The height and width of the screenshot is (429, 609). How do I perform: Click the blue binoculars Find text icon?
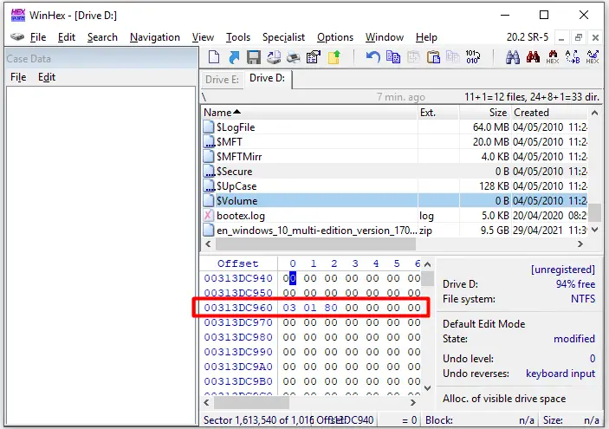(513, 57)
